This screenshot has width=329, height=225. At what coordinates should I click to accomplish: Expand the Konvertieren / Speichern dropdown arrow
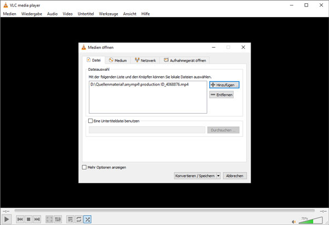click(x=218, y=176)
